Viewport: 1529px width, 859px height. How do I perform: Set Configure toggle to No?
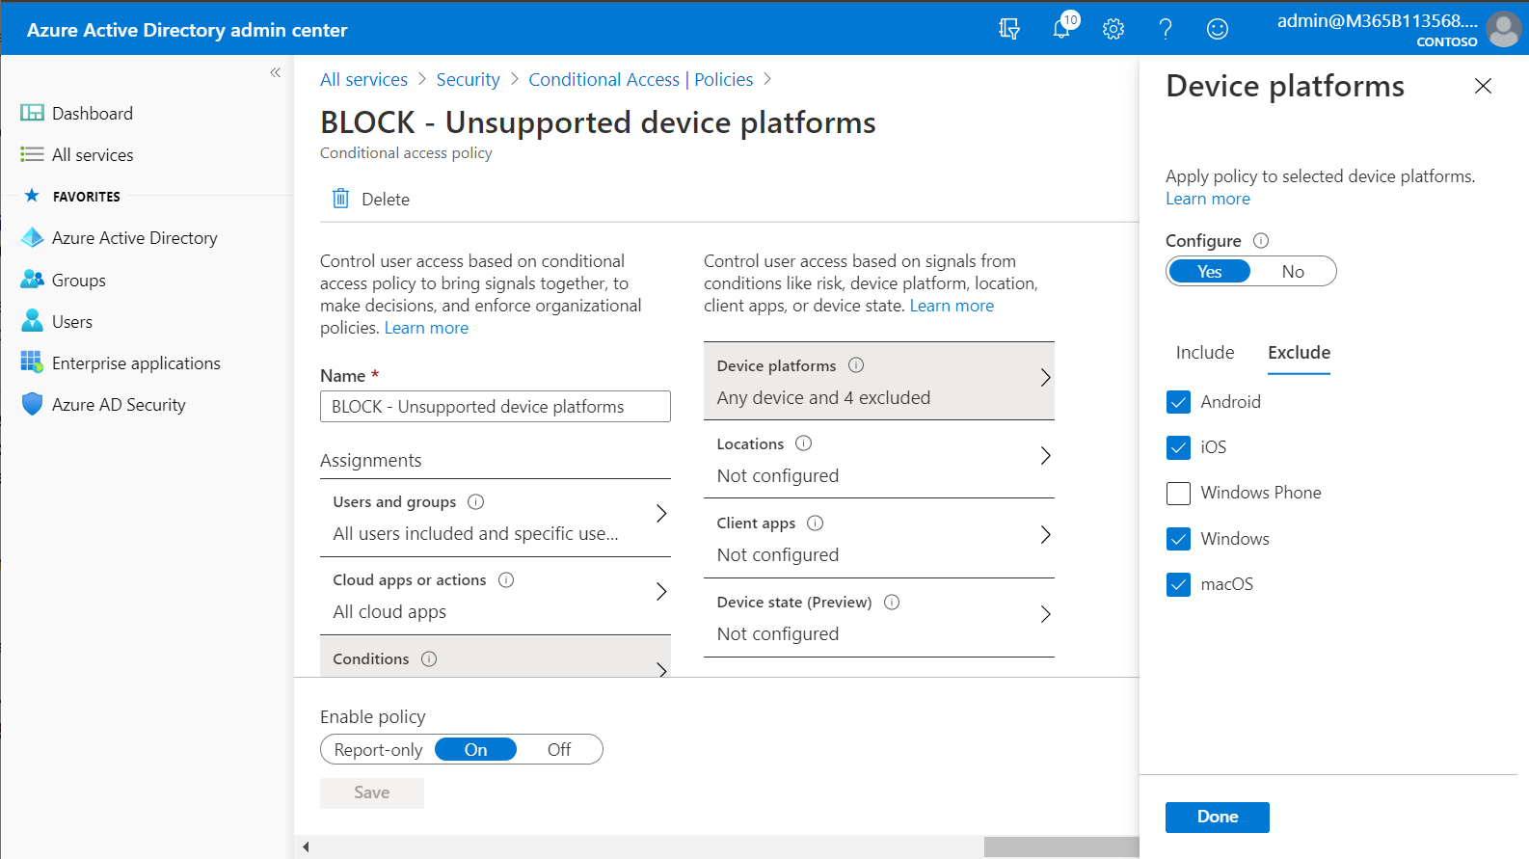1293,272
